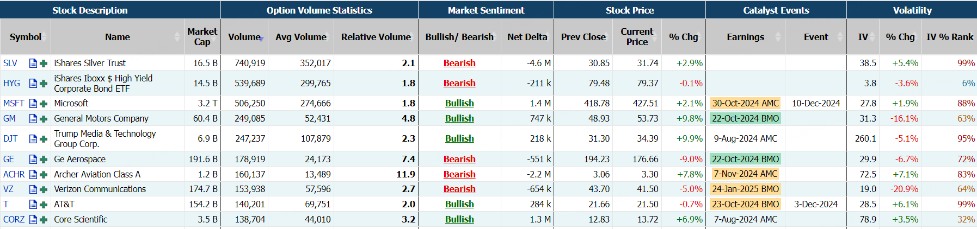Click the Bullish link in Microsoft row
The height and width of the screenshot is (229, 977).
click(x=459, y=104)
